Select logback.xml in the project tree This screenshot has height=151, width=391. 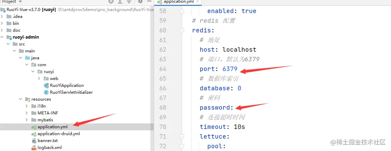point(50,148)
